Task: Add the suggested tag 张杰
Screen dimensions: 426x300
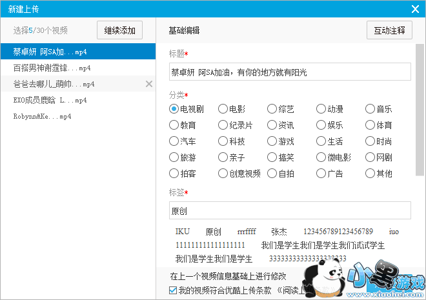Action: pyautogui.click(x=279, y=232)
